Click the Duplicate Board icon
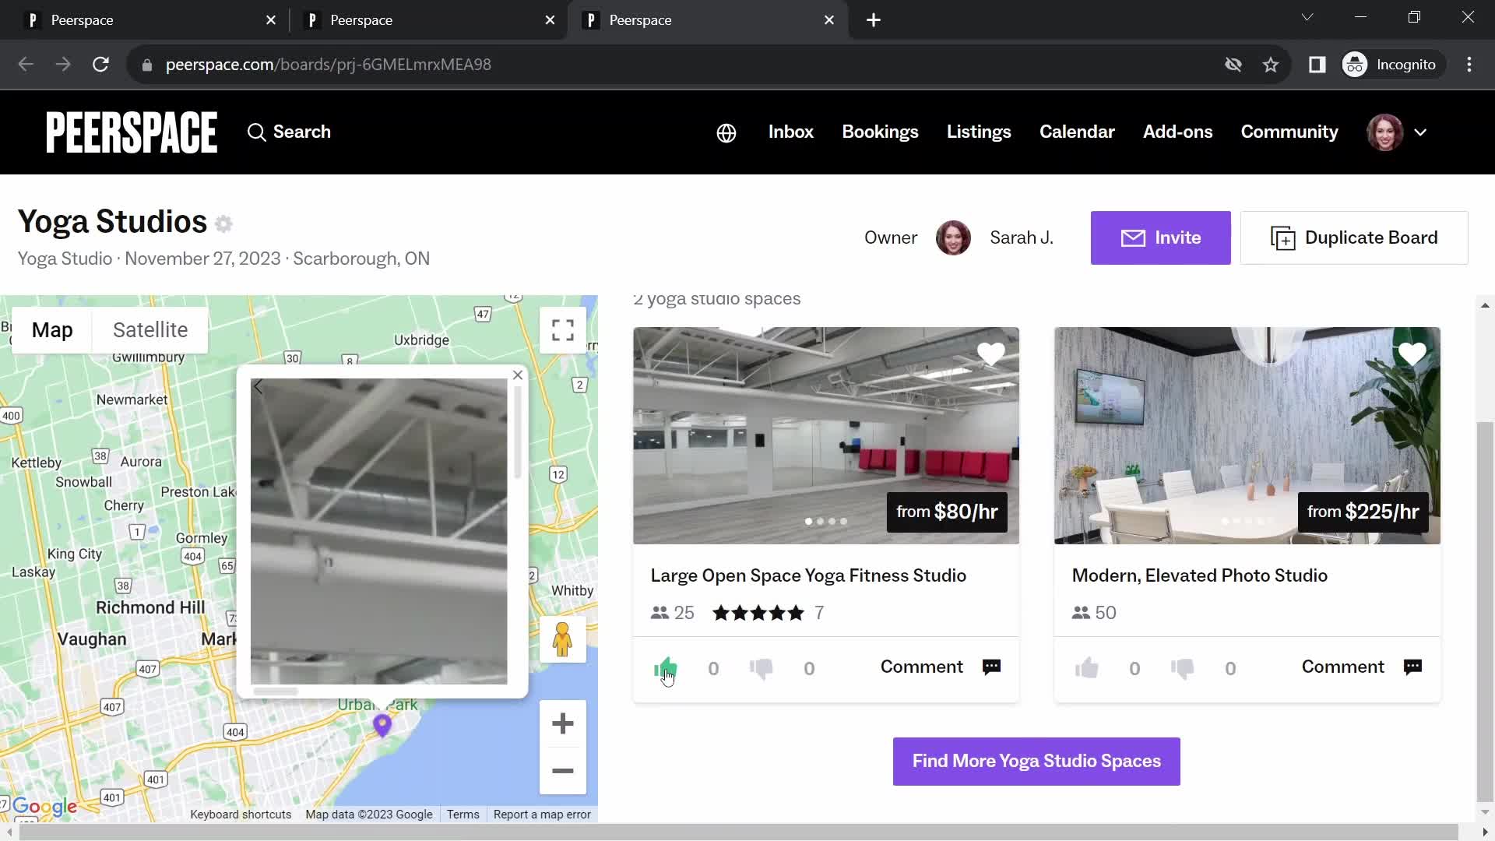Viewport: 1495px width, 841px height. pos(1283,238)
